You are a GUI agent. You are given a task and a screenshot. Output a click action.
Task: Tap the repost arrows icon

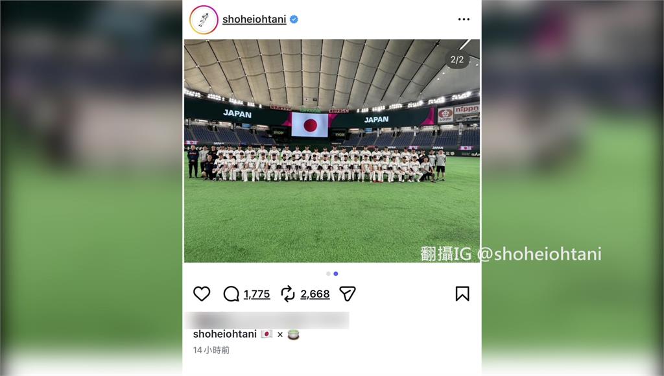[x=288, y=294]
